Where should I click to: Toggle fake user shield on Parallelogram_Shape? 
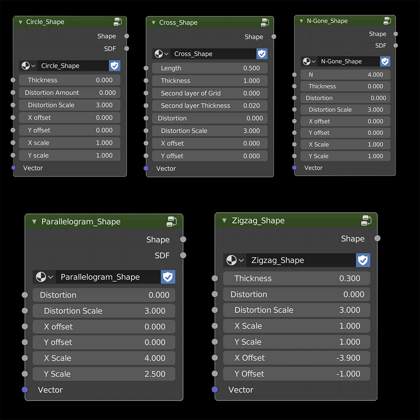[x=168, y=277]
